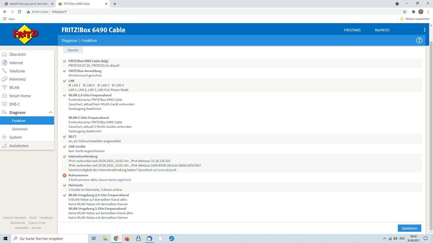
Task: Click the Windows search box
Action: click(x=50, y=238)
